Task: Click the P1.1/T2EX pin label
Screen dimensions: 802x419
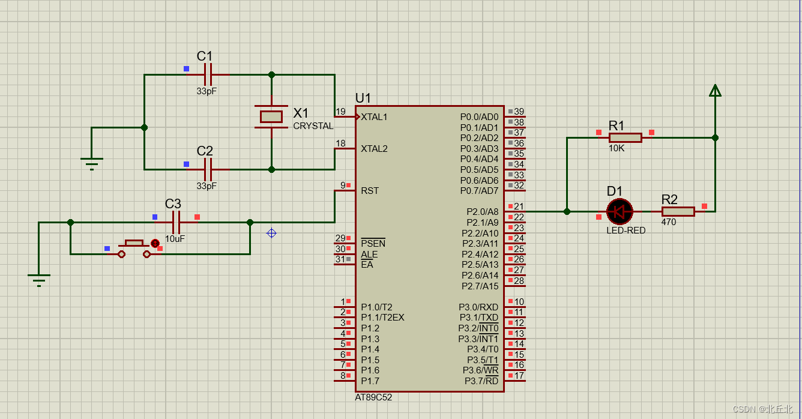Action: [382, 318]
